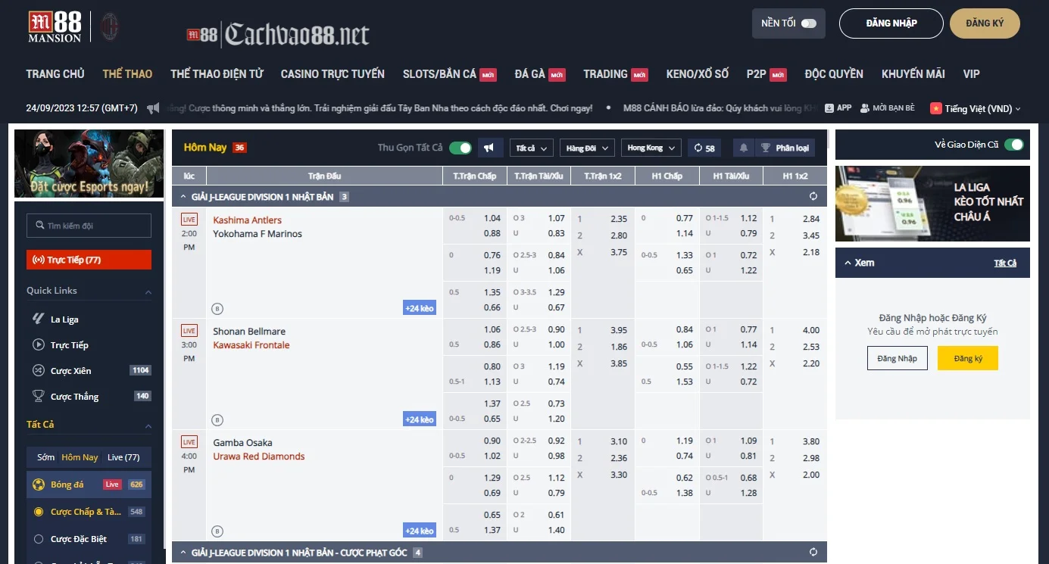The width and height of the screenshot is (1049, 564).
Task: Click the Esports betting banner
Action: [x=89, y=164]
